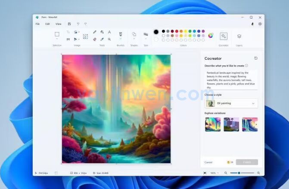Open the Oil painting style dropdown
289x189 pixels.
(231, 104)
